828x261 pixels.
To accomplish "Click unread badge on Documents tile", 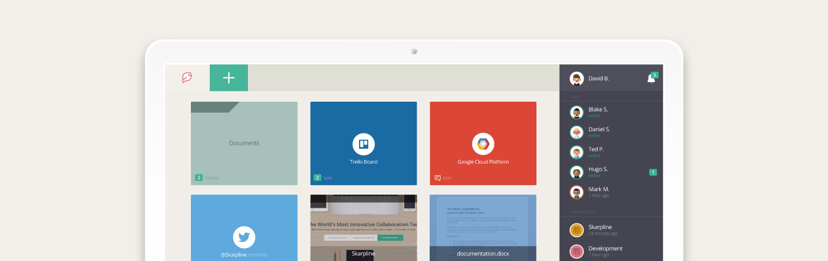I will tap(199, 178).
